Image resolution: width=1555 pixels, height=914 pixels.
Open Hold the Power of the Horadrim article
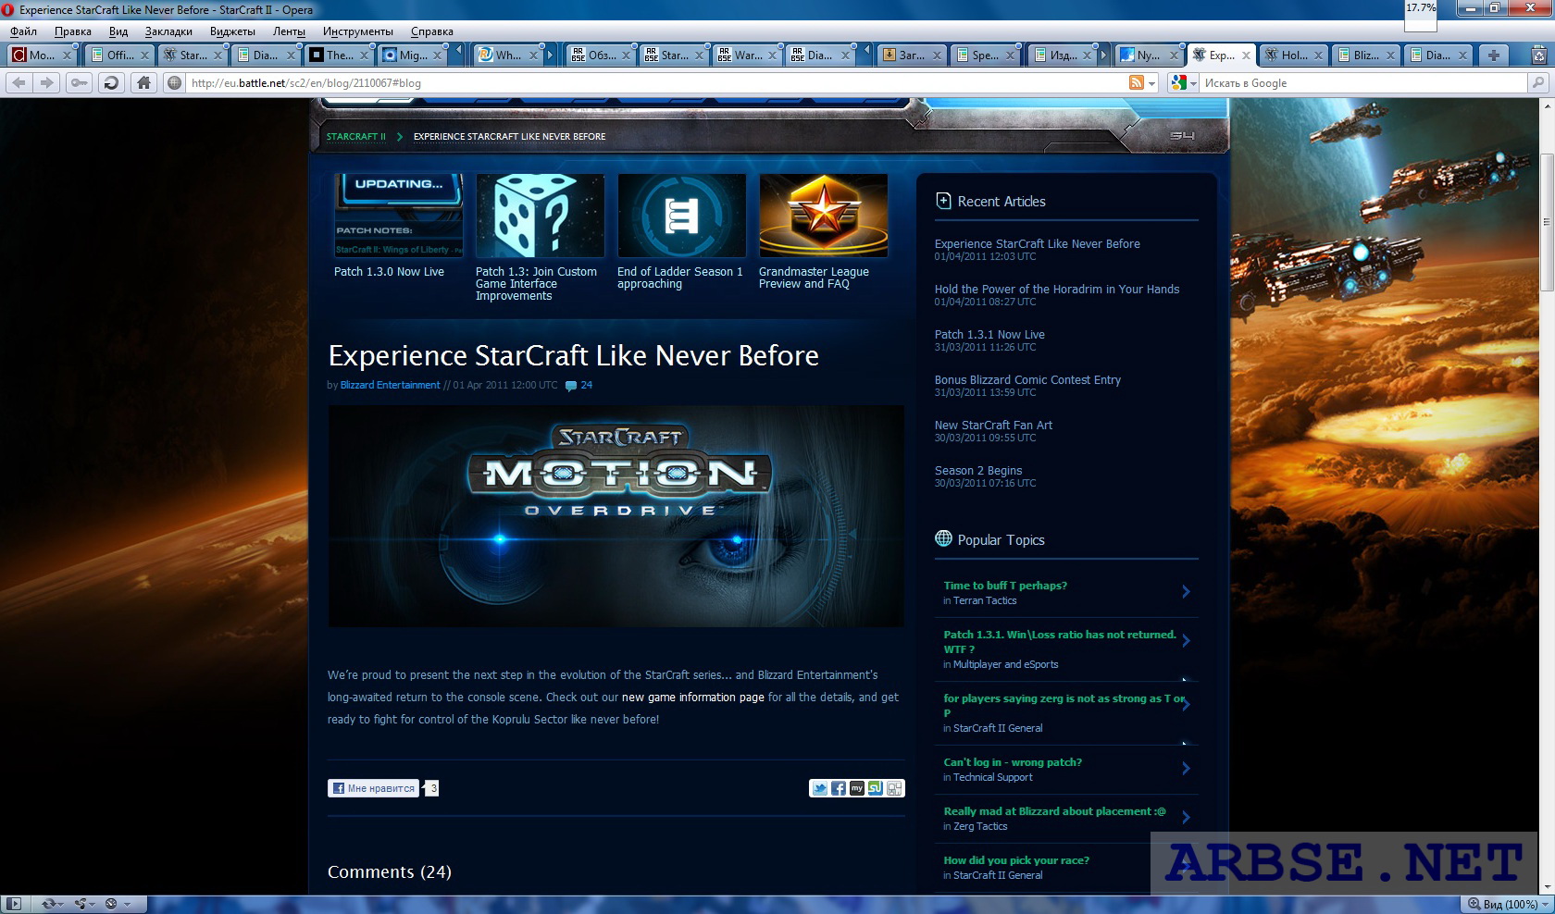click(1057, 290)
